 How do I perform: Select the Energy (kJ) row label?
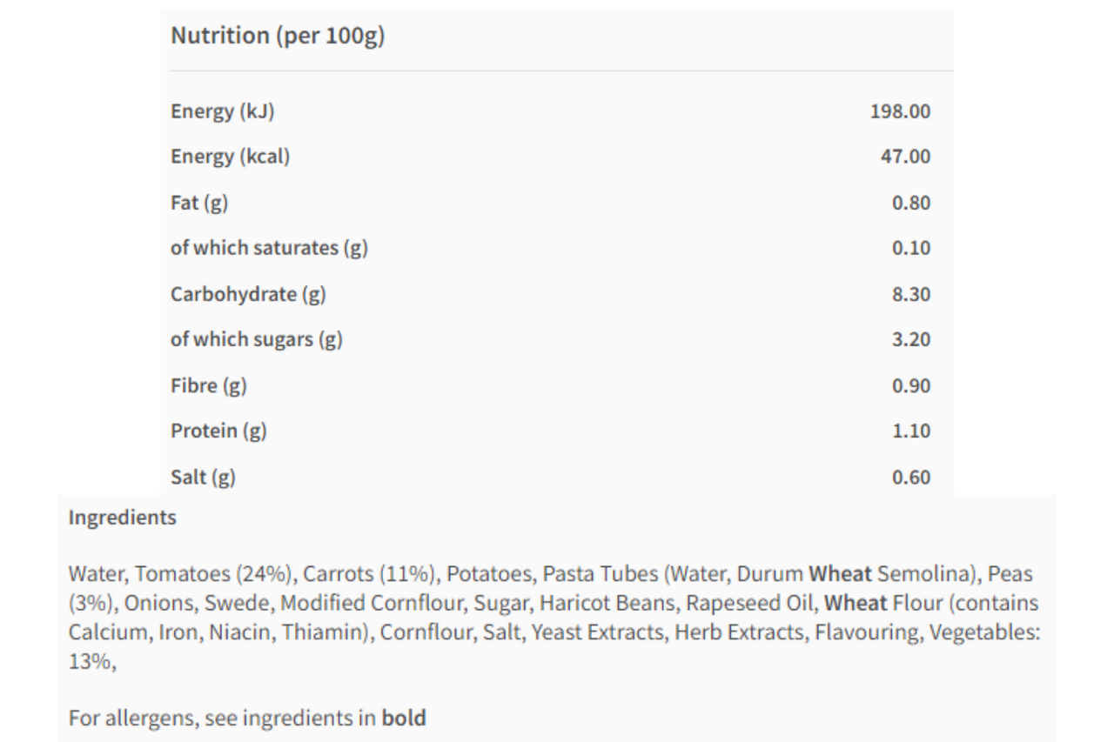[223, 111]
